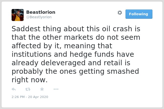Click the word "smashed" in the tweet
The image size is (164, 109).
(123, 71)
